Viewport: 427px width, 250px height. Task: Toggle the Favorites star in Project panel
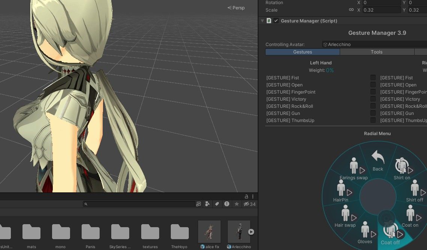237,204
